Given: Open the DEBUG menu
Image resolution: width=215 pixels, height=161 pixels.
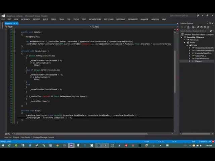Looking at the screenshot, I should [x=54, y=19].
